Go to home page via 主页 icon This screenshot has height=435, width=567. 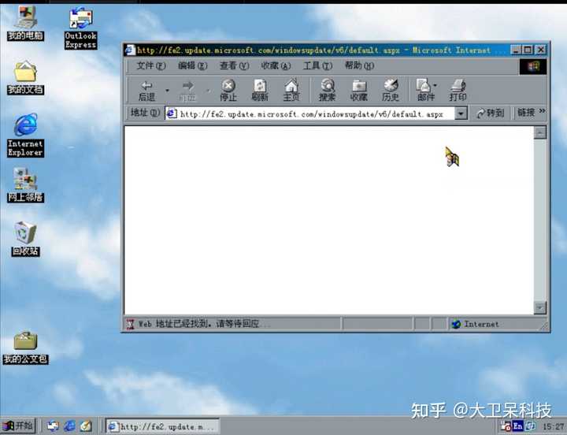(x=291, y=91)
